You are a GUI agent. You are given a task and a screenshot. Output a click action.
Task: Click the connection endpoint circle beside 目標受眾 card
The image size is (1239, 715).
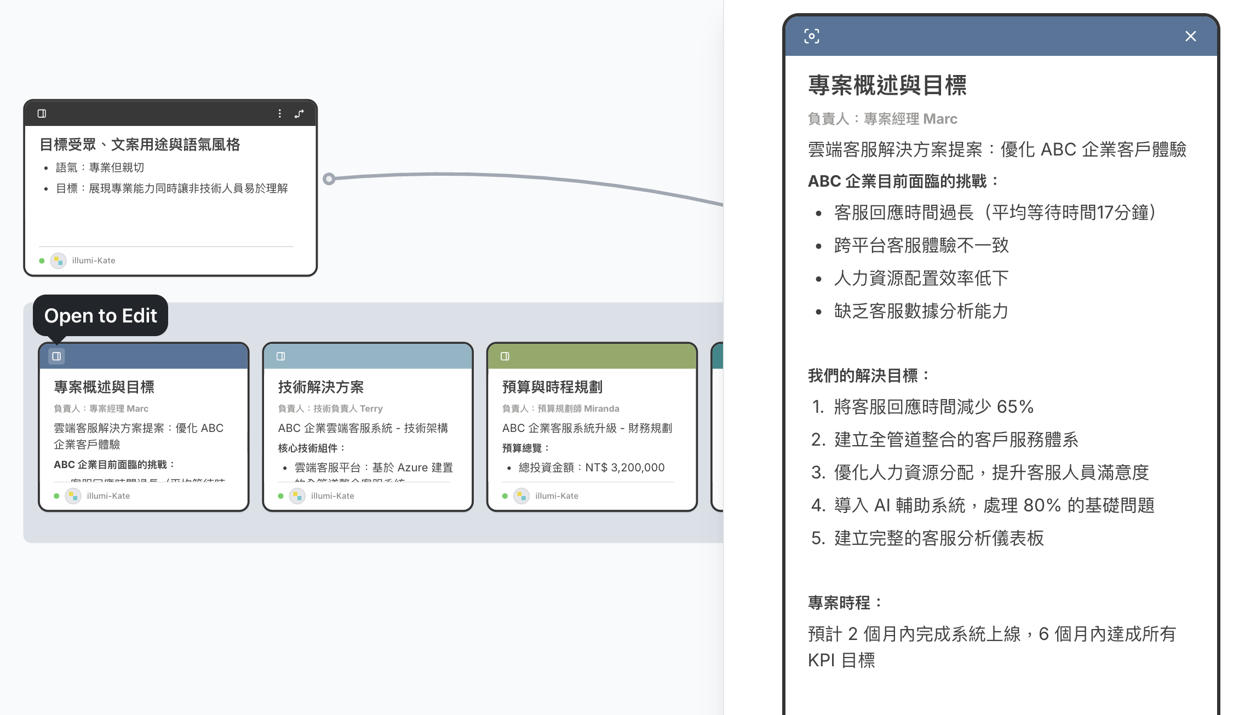(x=329, y=178)
